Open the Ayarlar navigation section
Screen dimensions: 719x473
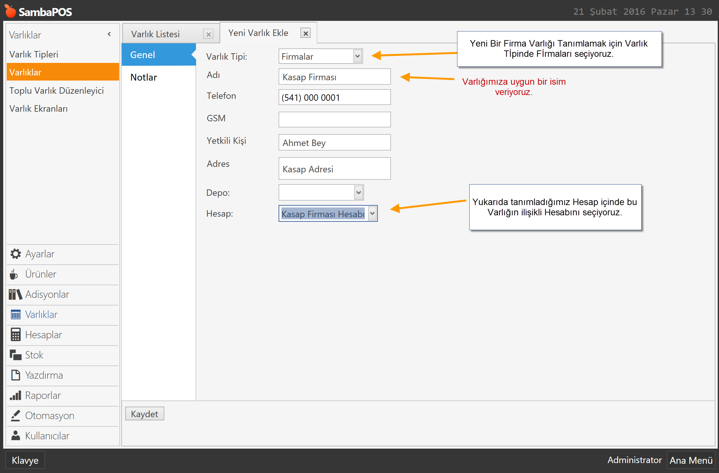pos(63,254)
